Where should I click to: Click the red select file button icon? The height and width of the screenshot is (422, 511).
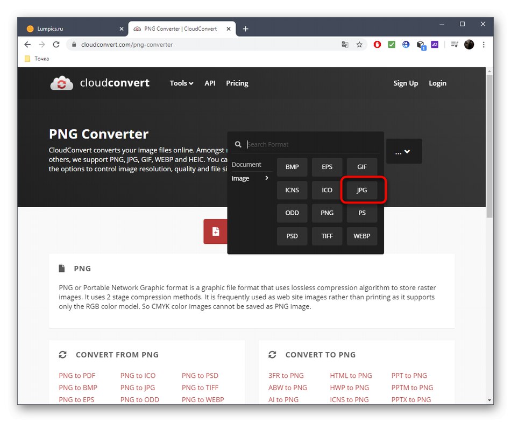coord(215,231)
